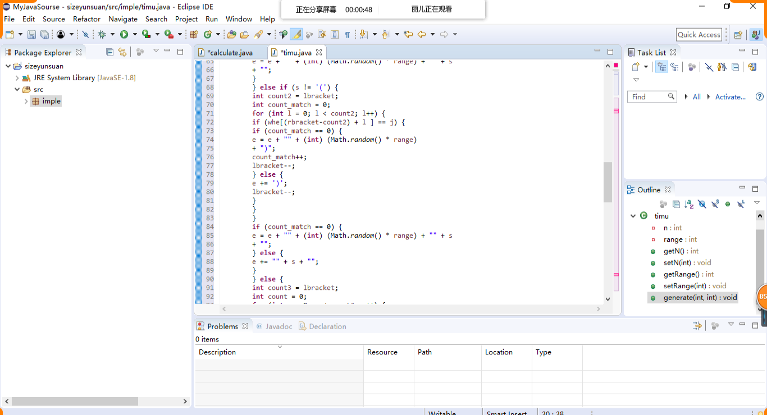This screenshot has width=767, height=415.
Task: Toggle Block Selection Mode button
Action: coord(335,35)
